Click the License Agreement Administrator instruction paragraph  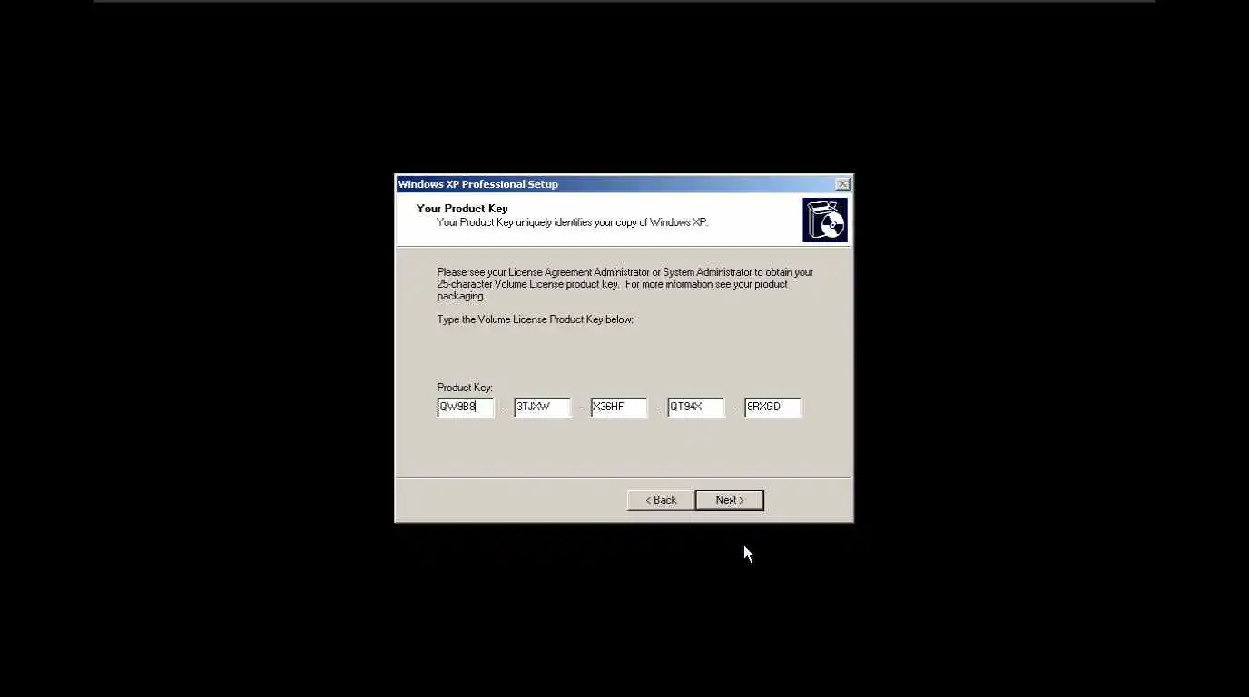coord(624,284)
